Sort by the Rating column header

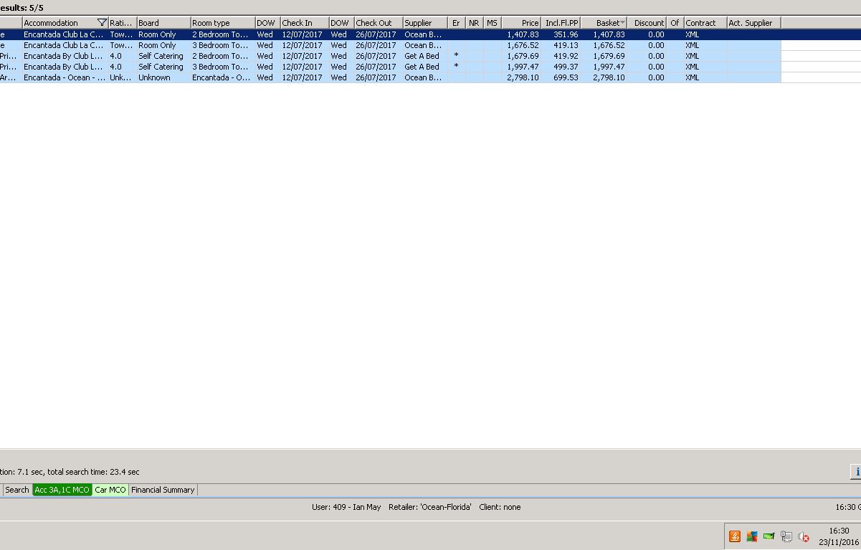pos(123,23)
